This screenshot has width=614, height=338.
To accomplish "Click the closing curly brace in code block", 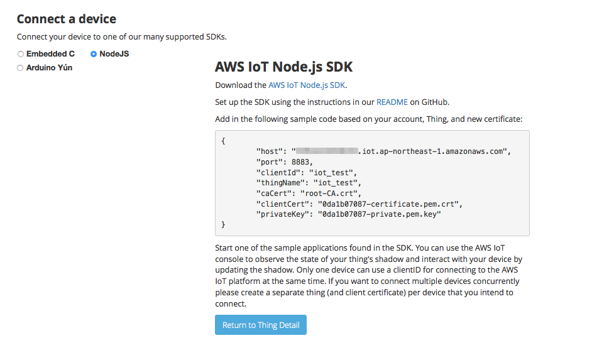I will point(223,224).
